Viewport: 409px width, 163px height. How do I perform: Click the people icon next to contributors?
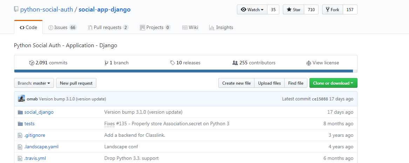[235, 63]
